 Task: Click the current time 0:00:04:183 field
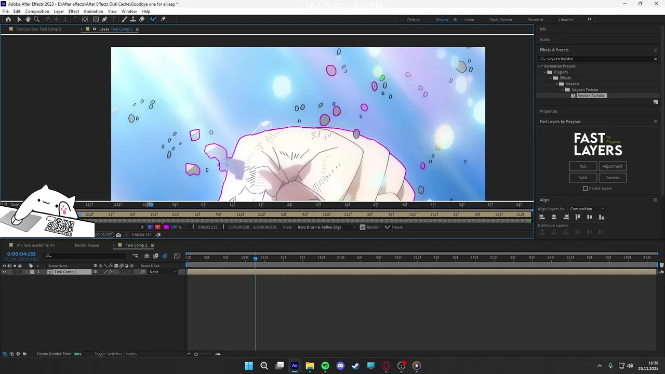point(21,254)
